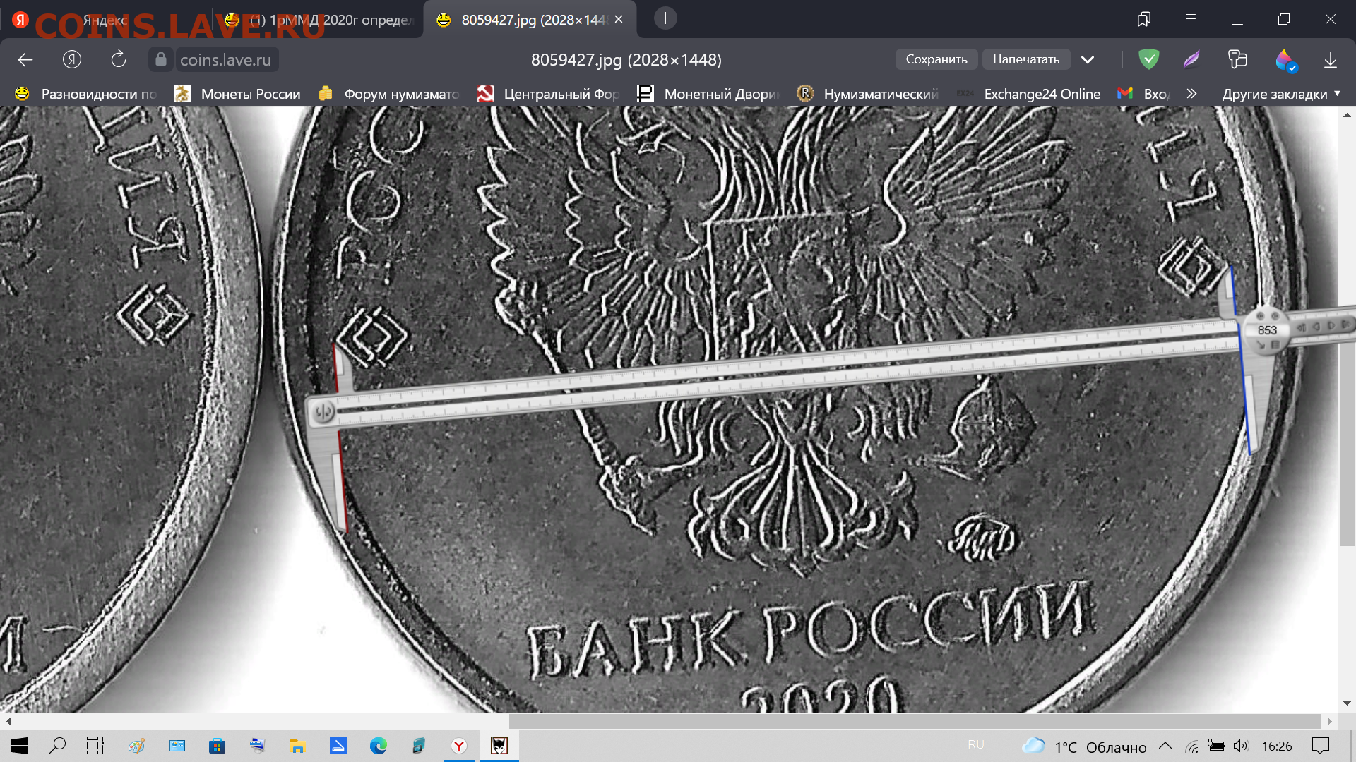1356x762 pixels.
Task: Show hidden bookmarks with double chevron
Action: tap(1192, 93)
